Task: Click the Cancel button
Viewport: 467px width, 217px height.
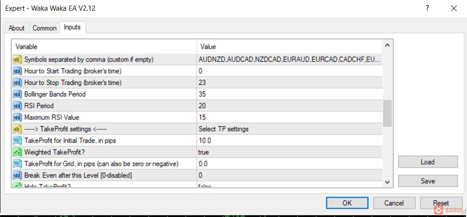Action: (x=394, y=203)
